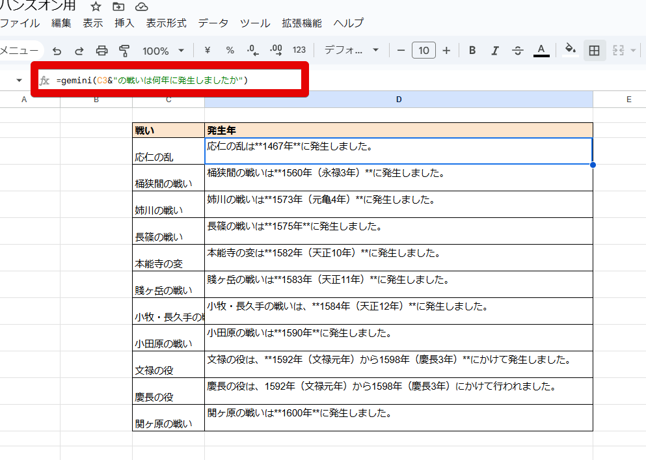
Task: Open the zoom 100% dropdown
Action: coord(163,51)
